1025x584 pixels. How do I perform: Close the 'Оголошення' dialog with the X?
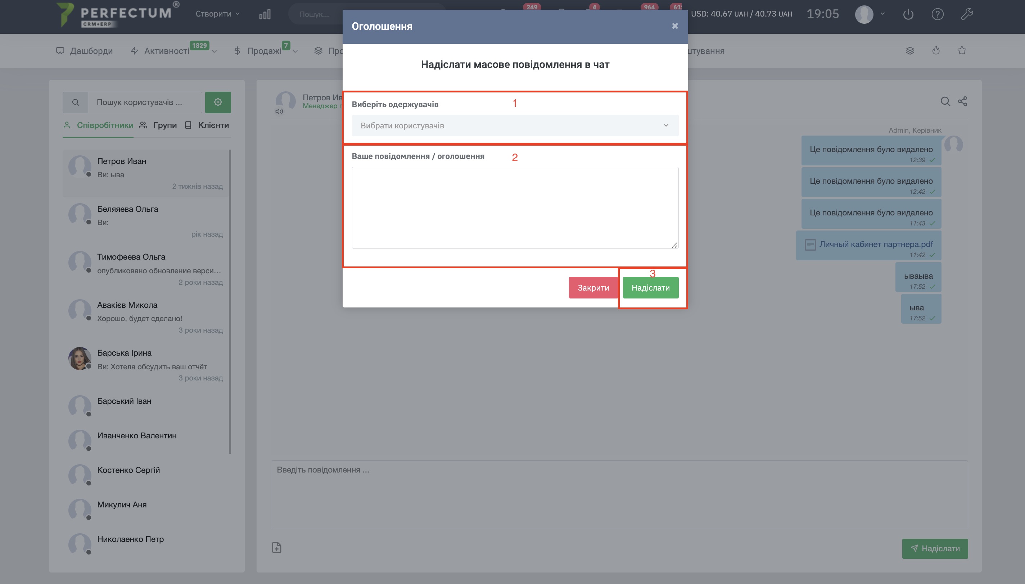[675, 26]
